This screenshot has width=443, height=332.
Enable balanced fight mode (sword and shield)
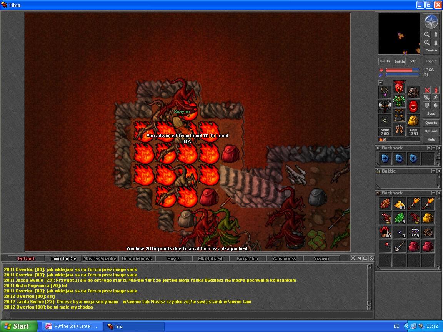click(427, 98)
